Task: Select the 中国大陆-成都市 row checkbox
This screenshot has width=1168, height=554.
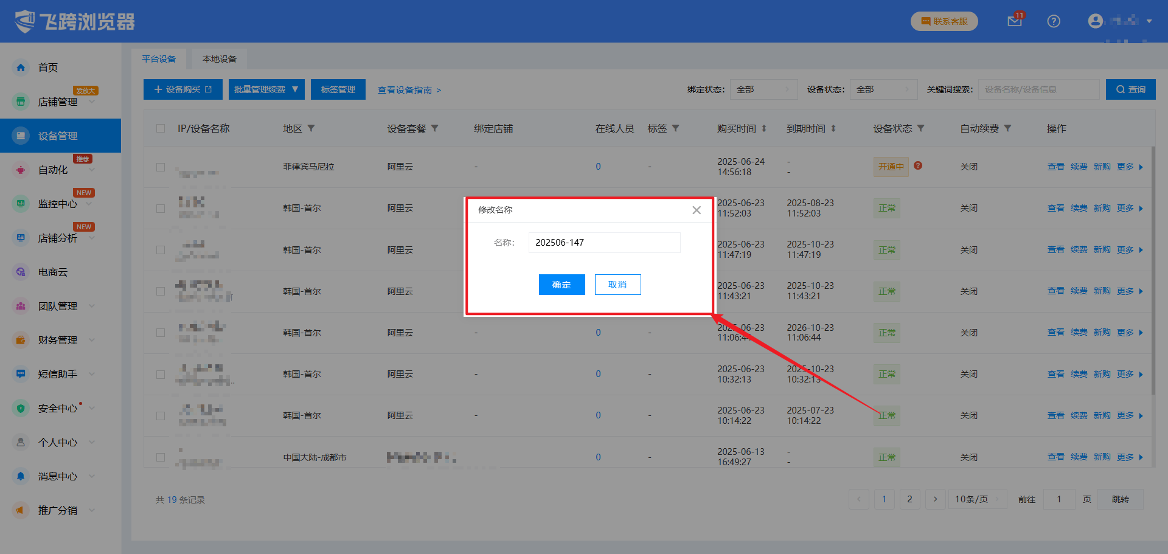Action: pyautogui.click(x=161, y=457)
